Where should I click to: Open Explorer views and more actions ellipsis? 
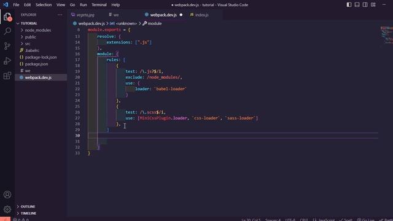(60, 15)
